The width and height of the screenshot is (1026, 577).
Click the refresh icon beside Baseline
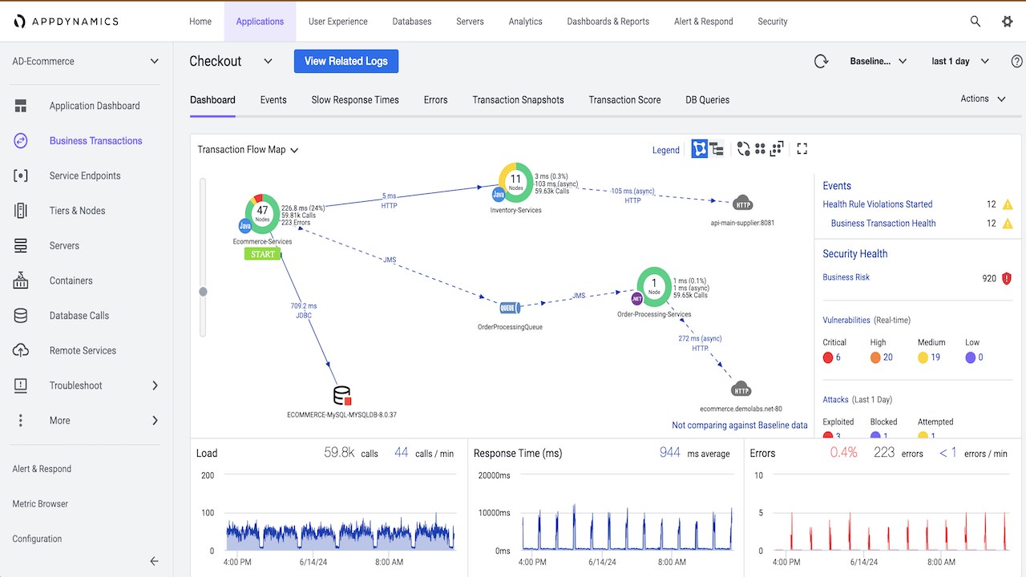point(821,61)
